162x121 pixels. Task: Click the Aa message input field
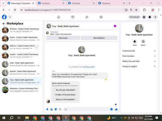point(87,109)
